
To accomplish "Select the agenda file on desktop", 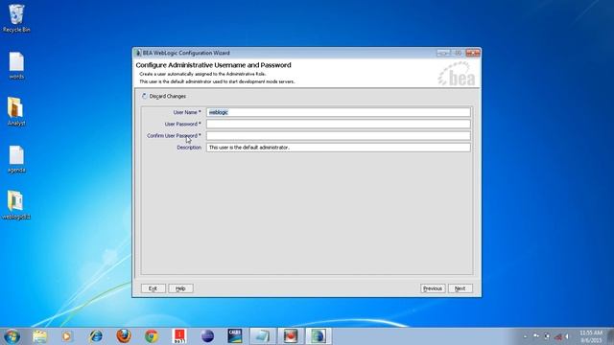I will [x=16, y=159].
